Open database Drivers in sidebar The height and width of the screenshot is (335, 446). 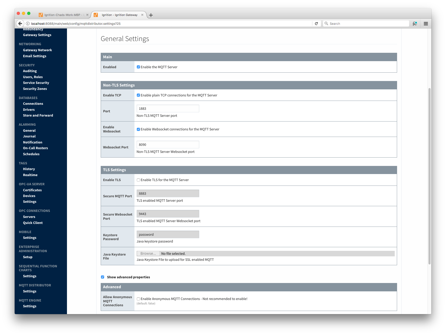pos(29,109)
